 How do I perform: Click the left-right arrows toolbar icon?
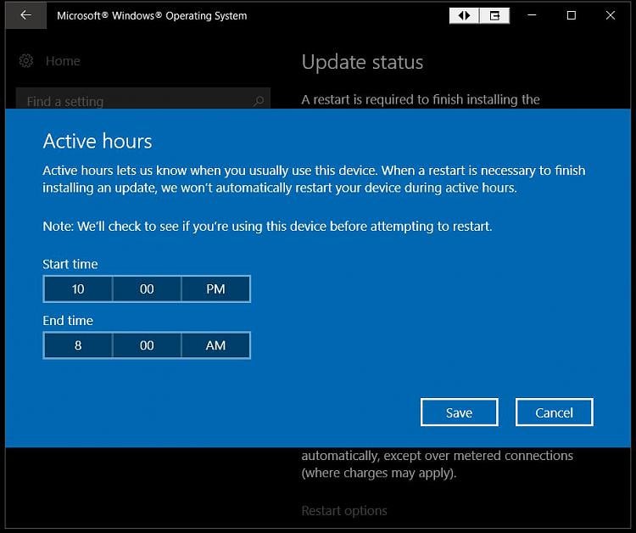(465, 16)
